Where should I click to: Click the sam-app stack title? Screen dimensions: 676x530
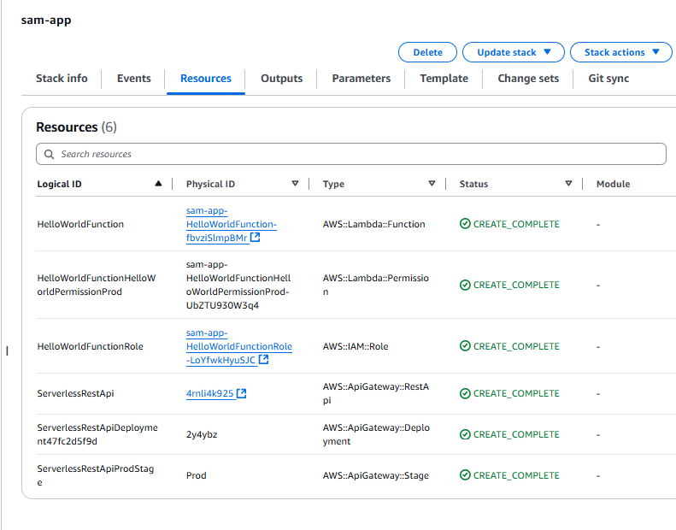(x=46, y=21)
